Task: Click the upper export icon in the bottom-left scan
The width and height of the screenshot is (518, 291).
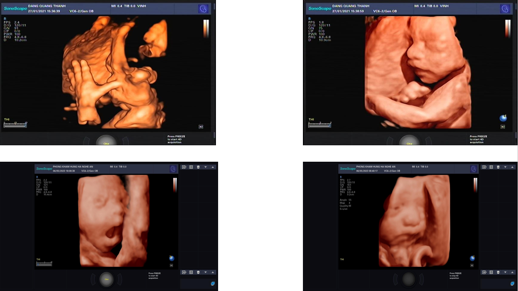Action: (x=184, y=167)
